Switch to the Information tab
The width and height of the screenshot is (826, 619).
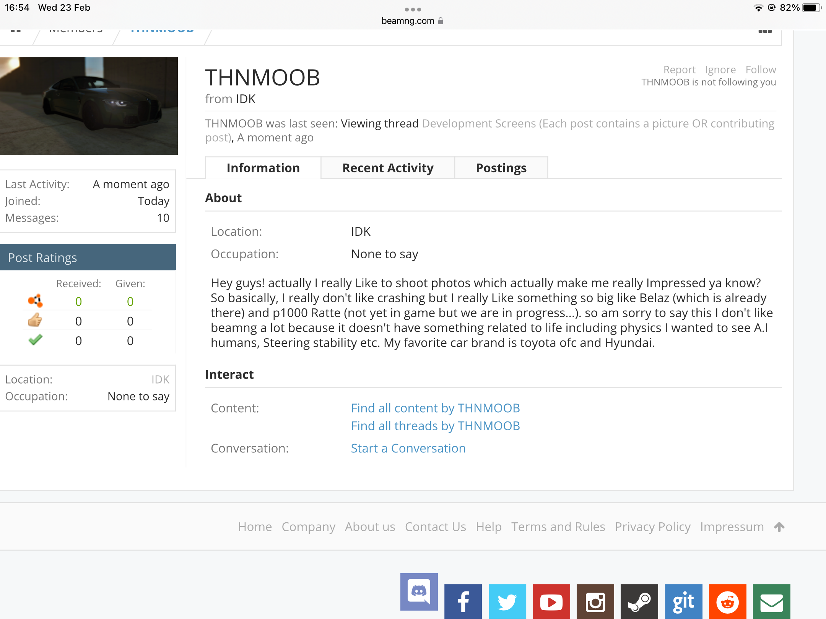(263, 168)
